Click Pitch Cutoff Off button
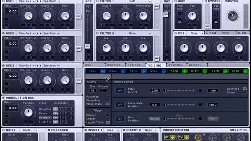 120,90
